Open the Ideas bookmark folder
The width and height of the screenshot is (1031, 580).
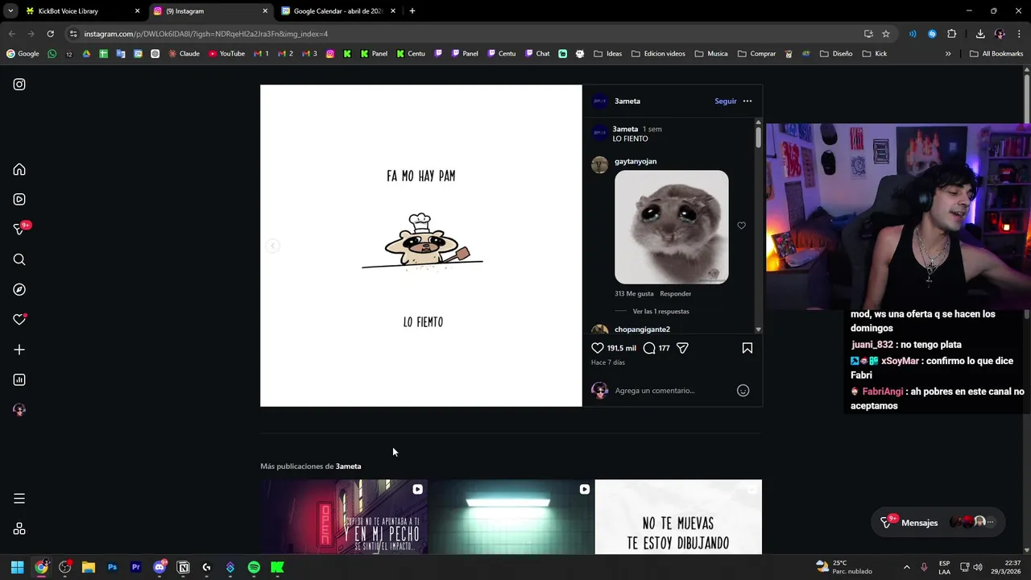pyautogui.click(x=608, y=54)
